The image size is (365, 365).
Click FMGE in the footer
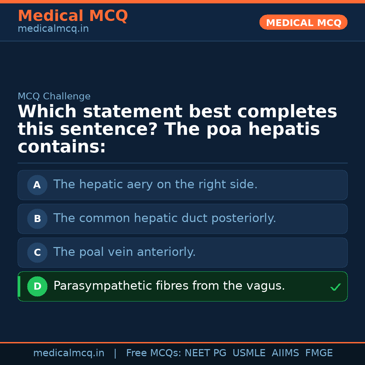click(319, 353)
